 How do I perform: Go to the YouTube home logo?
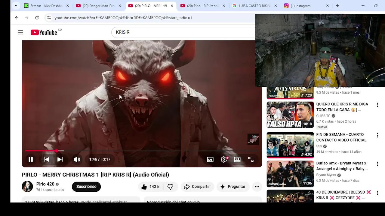tap(44, 32)
